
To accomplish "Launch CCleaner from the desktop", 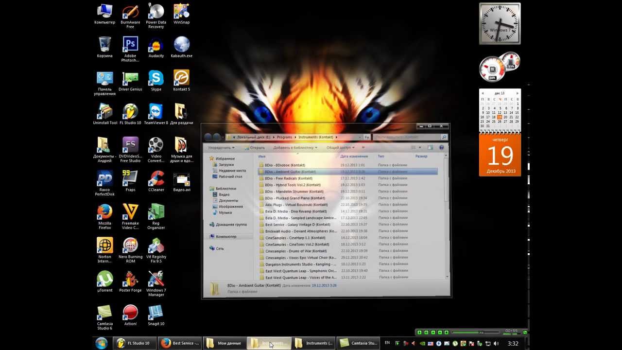I will click(156, 181).
